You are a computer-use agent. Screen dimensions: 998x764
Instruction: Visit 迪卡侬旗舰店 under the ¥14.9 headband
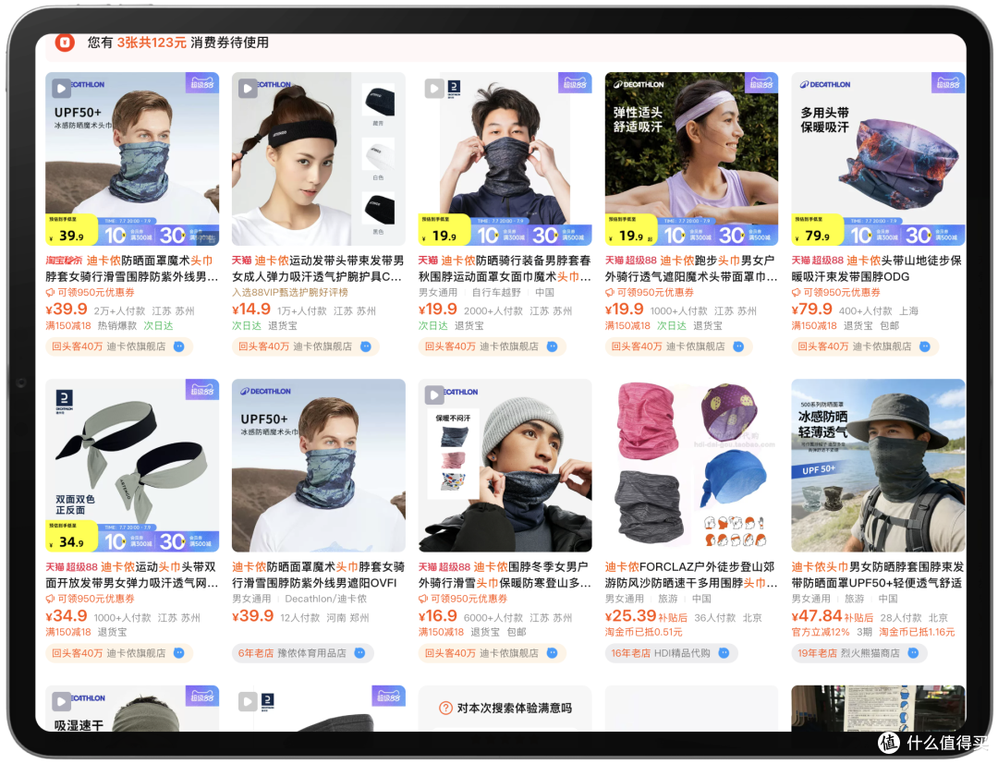tap(323, 346)
